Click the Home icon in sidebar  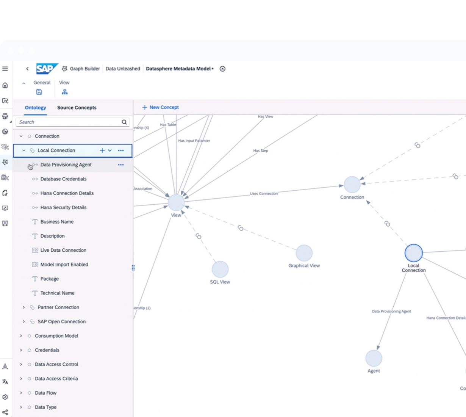pyautogui.click(x=5, y=85)
